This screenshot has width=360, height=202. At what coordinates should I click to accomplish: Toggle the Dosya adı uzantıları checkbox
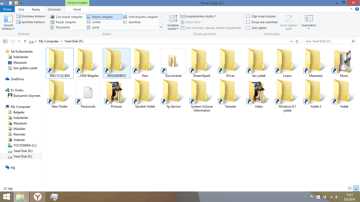tap(248, 22)
